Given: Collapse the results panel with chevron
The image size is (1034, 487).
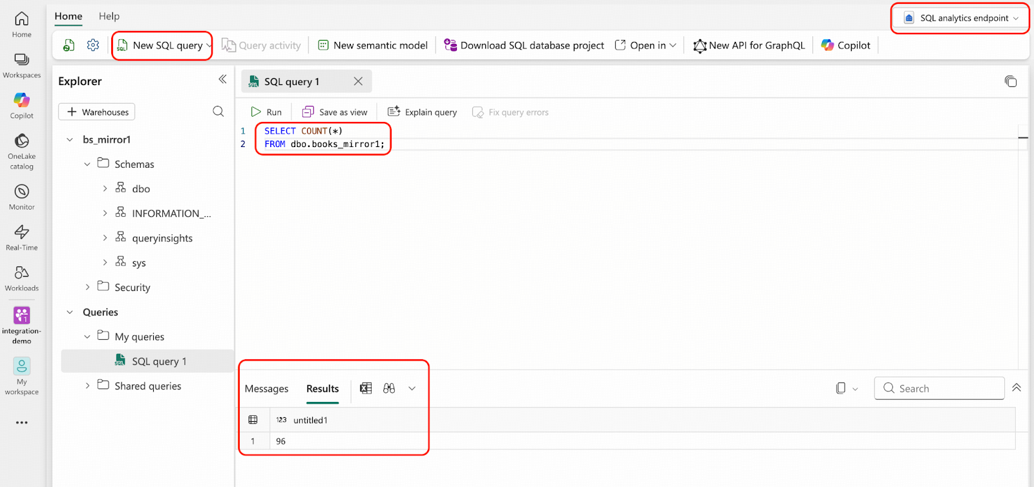Looking at the screenshot, I should pos(1017,388).
